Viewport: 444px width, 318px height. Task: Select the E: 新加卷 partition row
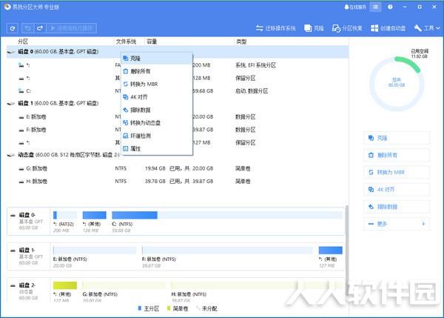[178, 116]
